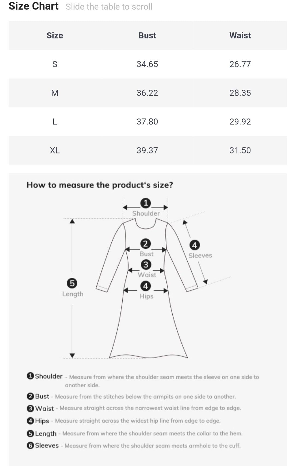Click the Sleeves number 4 marker beside the arm
295x467 pixels.
pyautogui.click(x=194, y=245)
